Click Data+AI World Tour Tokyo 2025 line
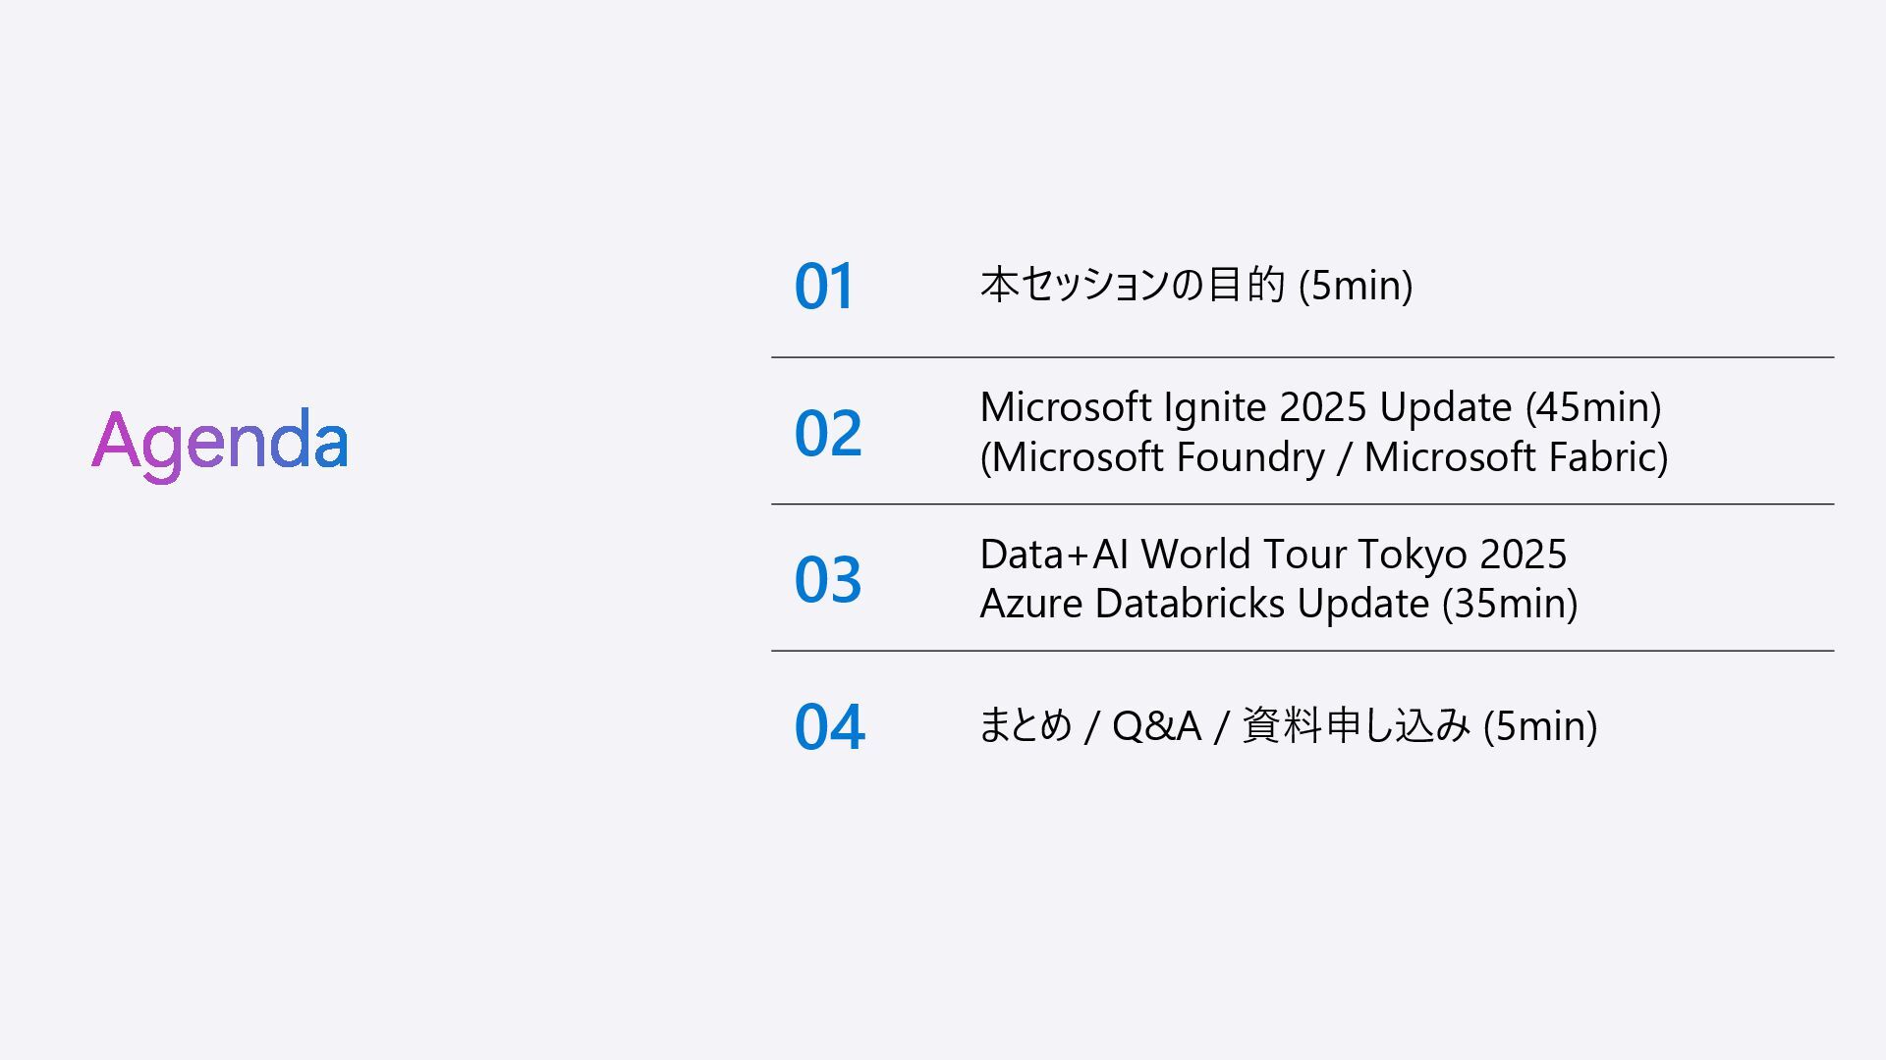1886x1060 pixels. click(1273, 555)
